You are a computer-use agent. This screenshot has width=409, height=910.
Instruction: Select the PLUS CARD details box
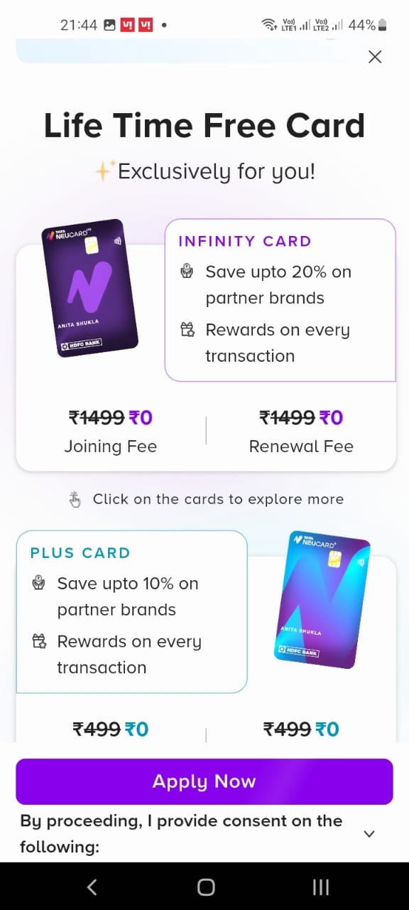131,611
